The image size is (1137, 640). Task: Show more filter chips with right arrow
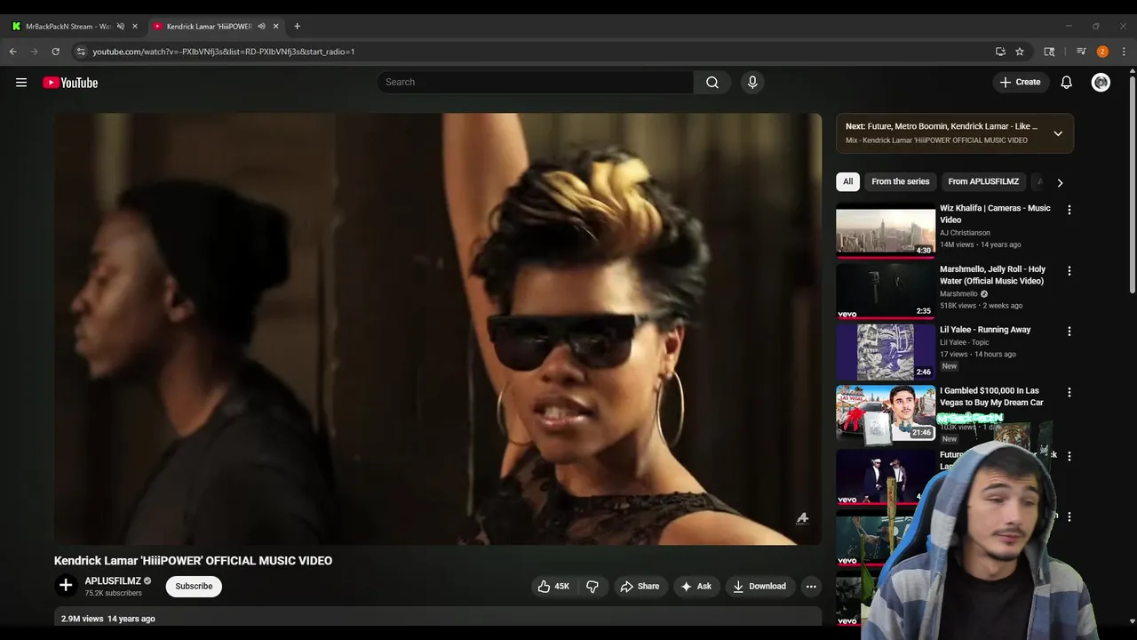[1060, 182]
